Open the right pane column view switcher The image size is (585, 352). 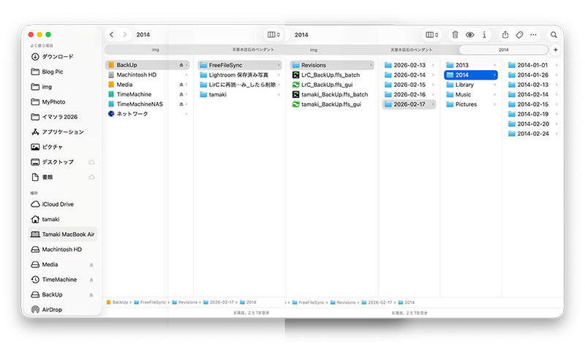coord(431,34)
